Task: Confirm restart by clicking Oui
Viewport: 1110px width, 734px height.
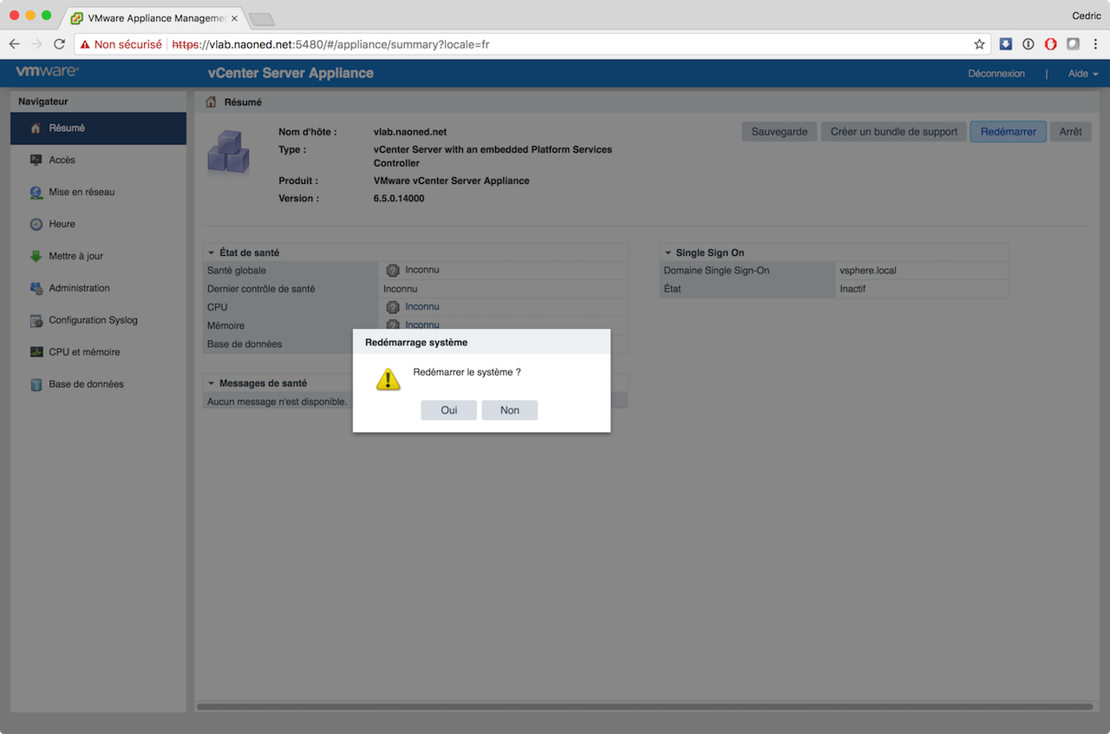Action: (448, 410)
